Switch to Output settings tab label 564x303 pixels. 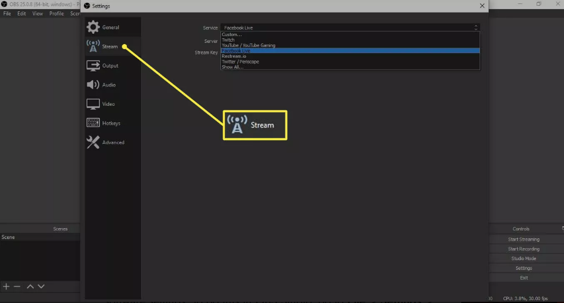110,66
